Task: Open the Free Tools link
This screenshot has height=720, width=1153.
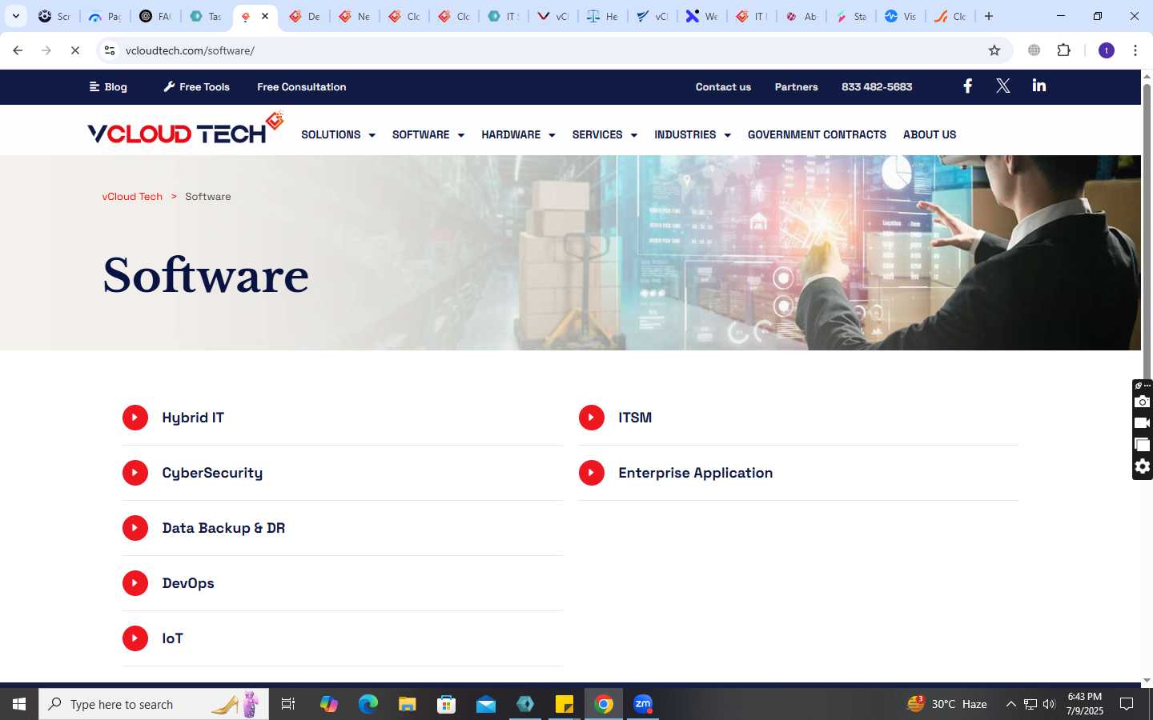Action: point(196,86)
